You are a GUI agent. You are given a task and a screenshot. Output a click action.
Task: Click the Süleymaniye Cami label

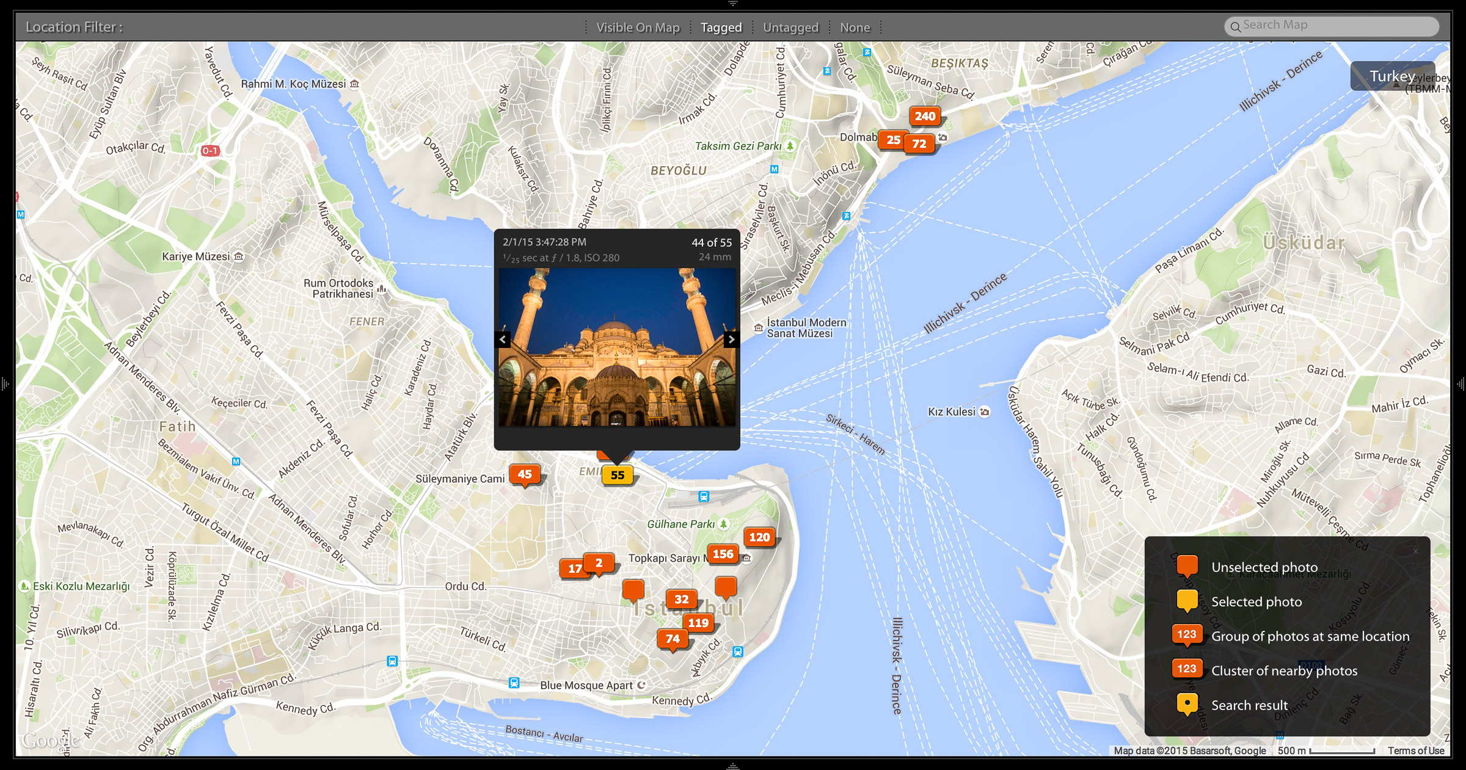(x=460, y=479)
